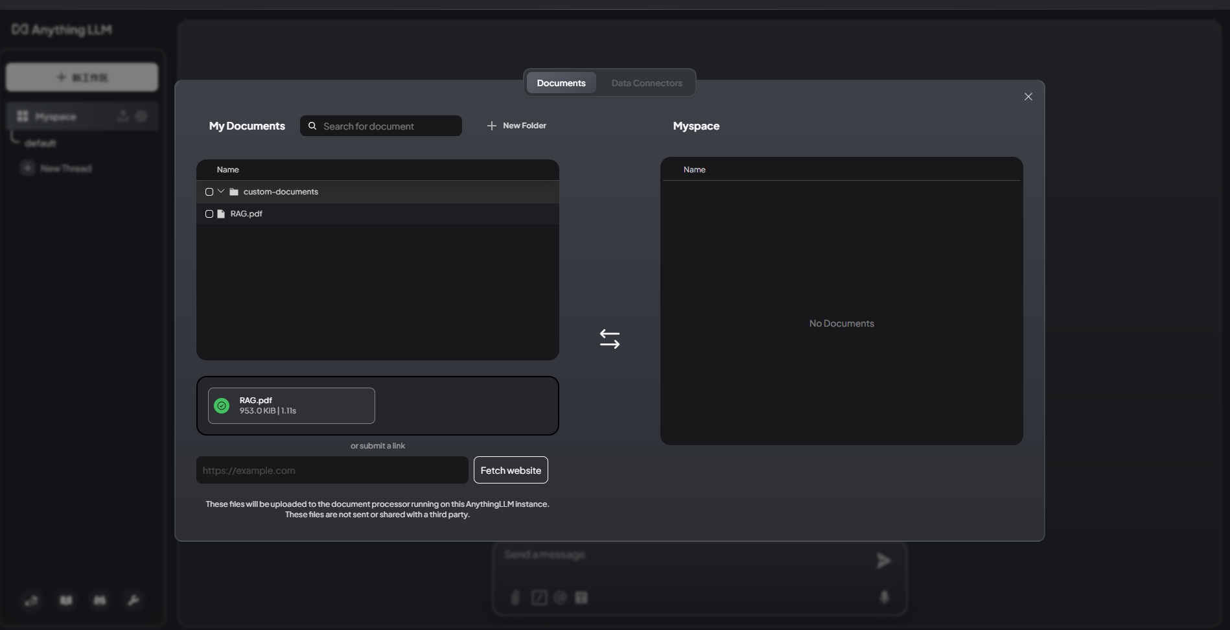Click the Myspace upload documents icon
The image size is (1230, 630).
[122, 116]
